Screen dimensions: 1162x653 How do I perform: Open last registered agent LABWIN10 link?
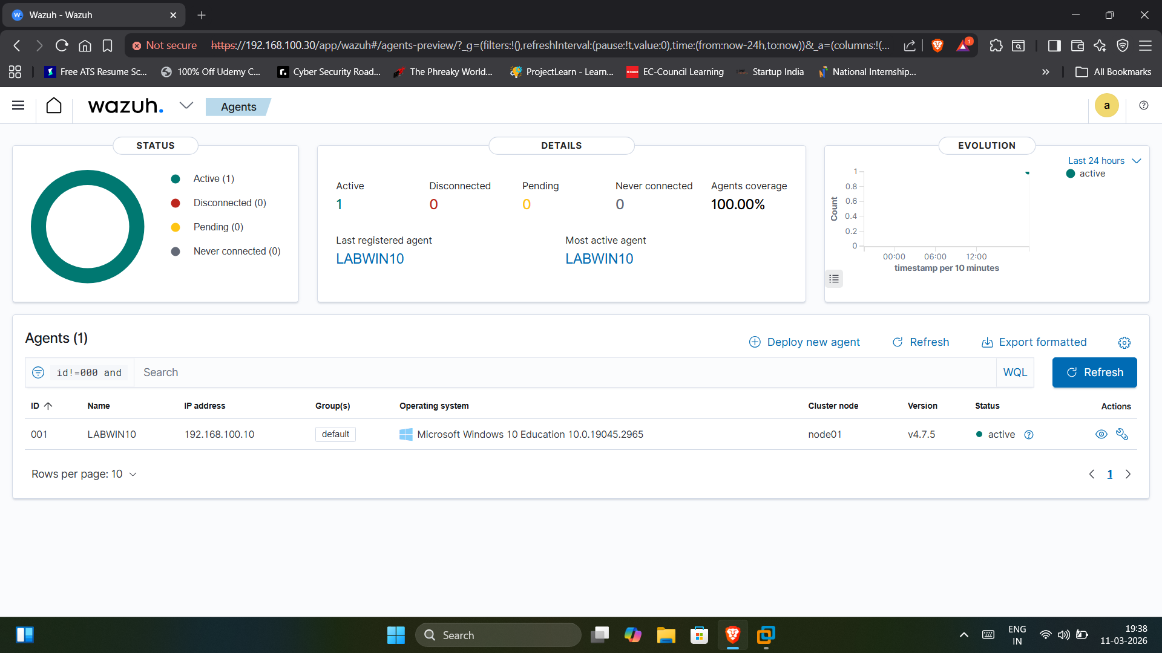coord(370,259)
